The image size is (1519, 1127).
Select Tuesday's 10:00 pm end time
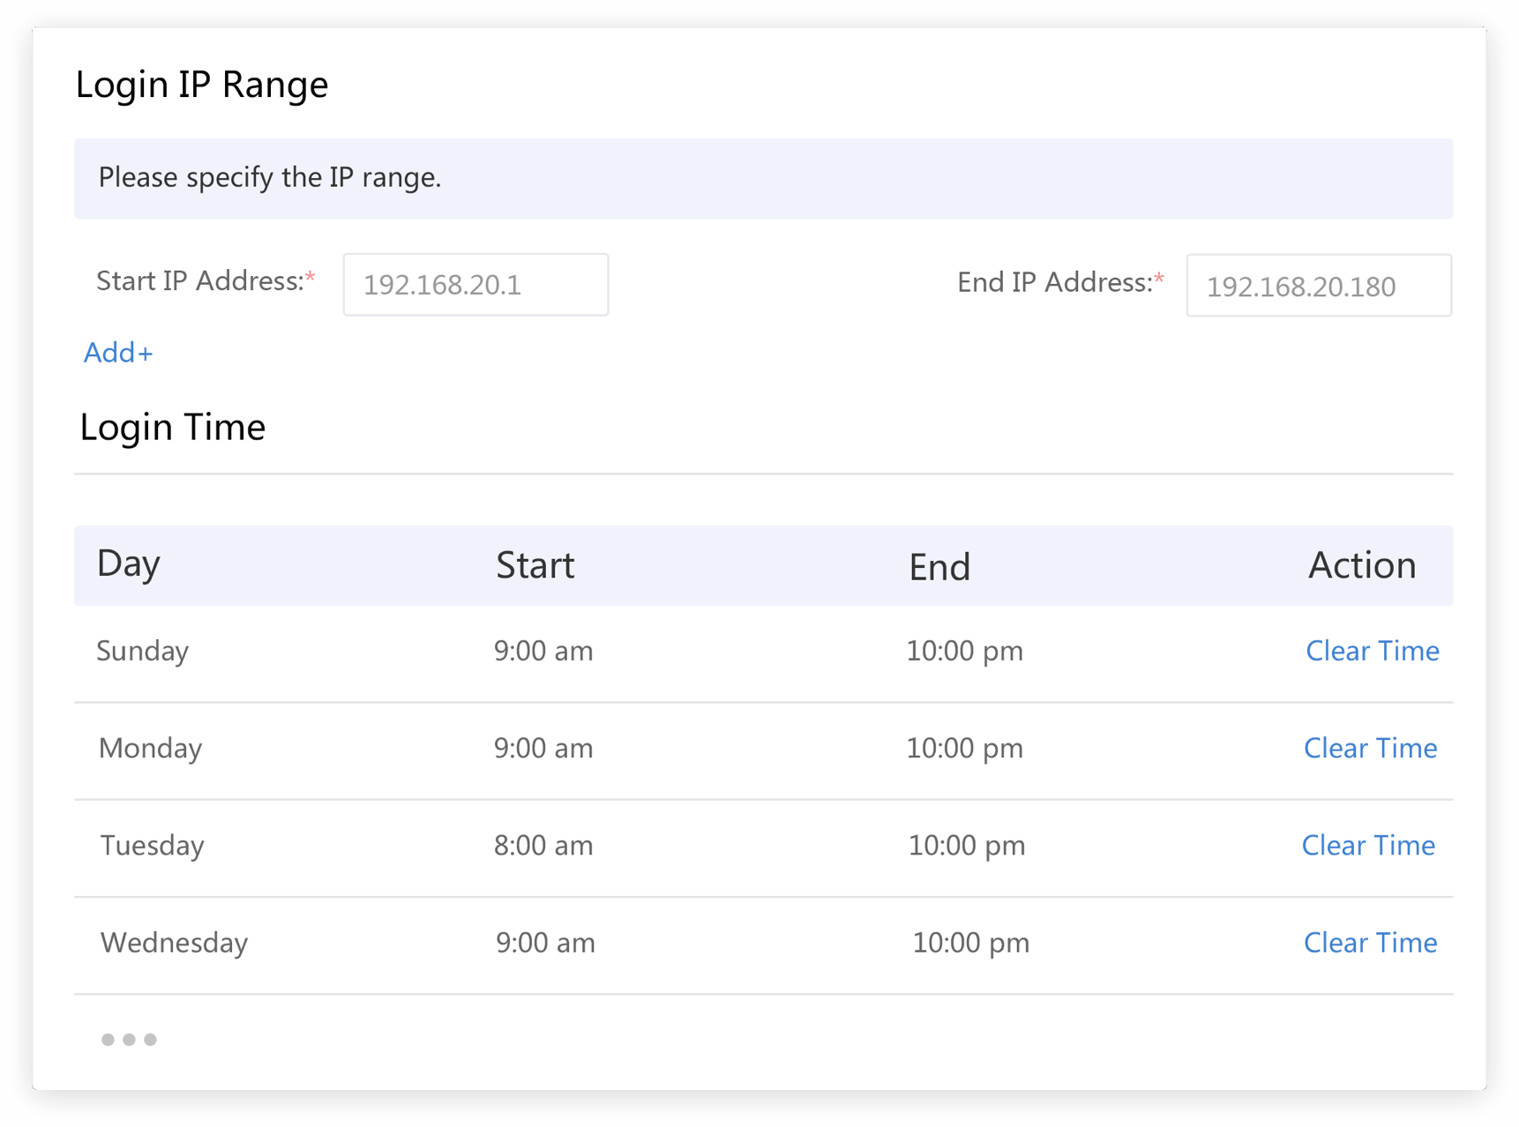[x=967, y=845]
